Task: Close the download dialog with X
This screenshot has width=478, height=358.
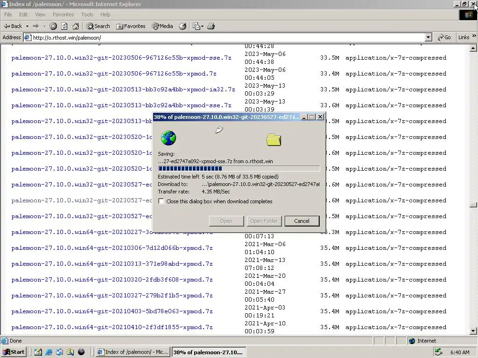Action: point(320,117)
